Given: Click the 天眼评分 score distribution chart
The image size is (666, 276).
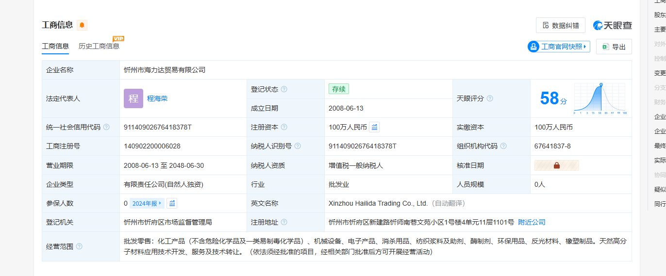Looking at the screenshot, I should (x=600, y=98).
